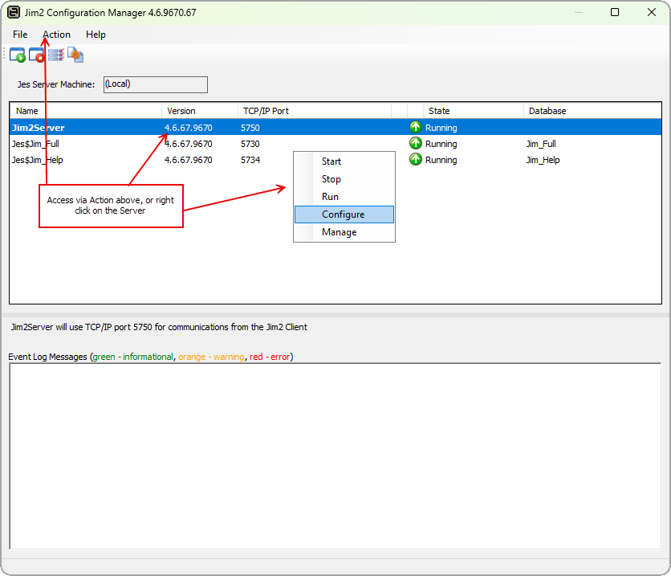The width and height of the screenshot is (671, 576).
Task: Click the green Running icon for Jes$Jim_Help
Action: 415,160
